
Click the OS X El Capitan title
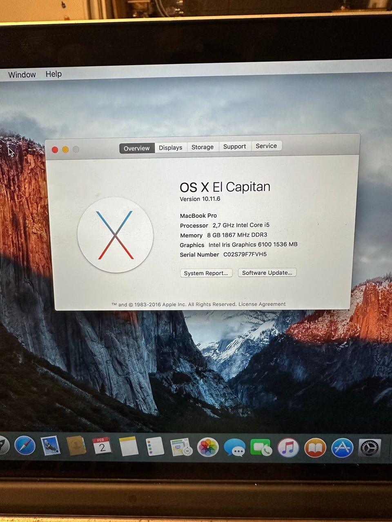click(225, 187)
